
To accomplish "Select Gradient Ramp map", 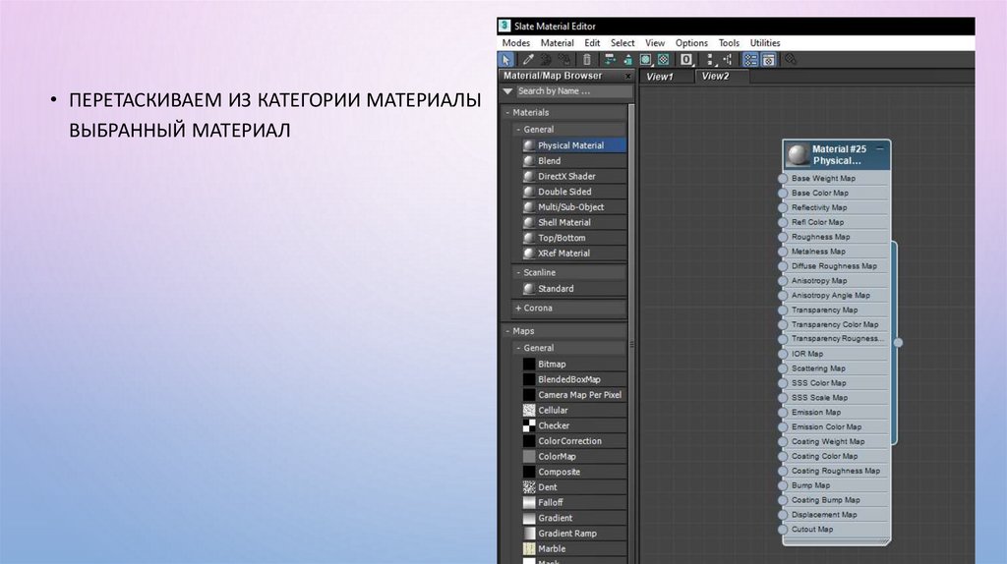I will (573, 534).
